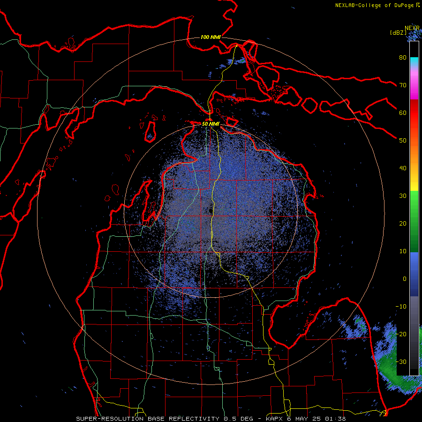Click the 6 MAY 25 date text
This screenshot has height=422, width=422.
(x=304, y=419)
